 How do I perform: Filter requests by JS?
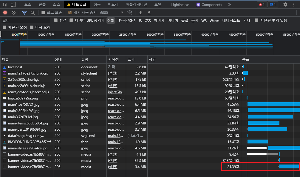140,20
